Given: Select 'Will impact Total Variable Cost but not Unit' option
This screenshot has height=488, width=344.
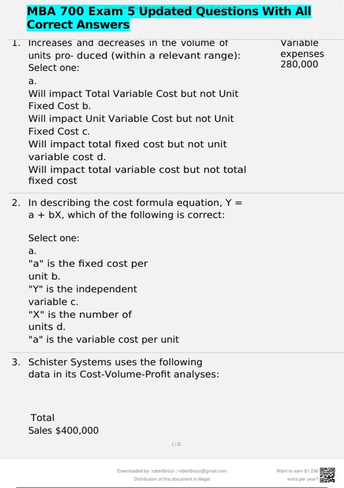Looking at the screenshot, I should click(133, 94).
